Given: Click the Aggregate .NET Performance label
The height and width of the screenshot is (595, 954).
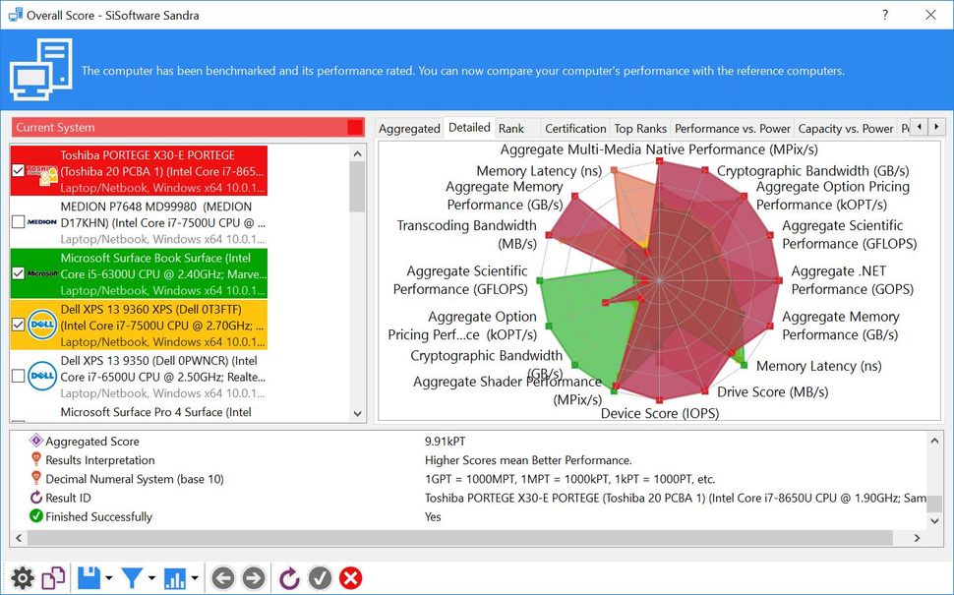Looking at the screenshot, I should 852,280.
